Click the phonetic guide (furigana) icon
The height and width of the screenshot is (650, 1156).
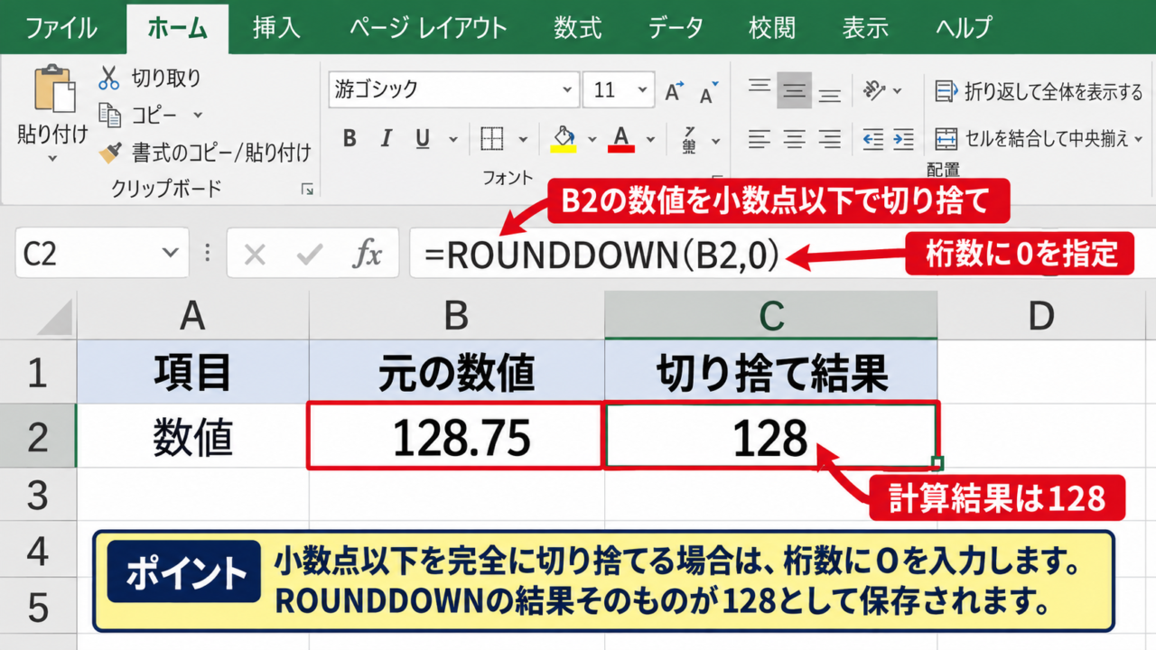tap(689, 139)
